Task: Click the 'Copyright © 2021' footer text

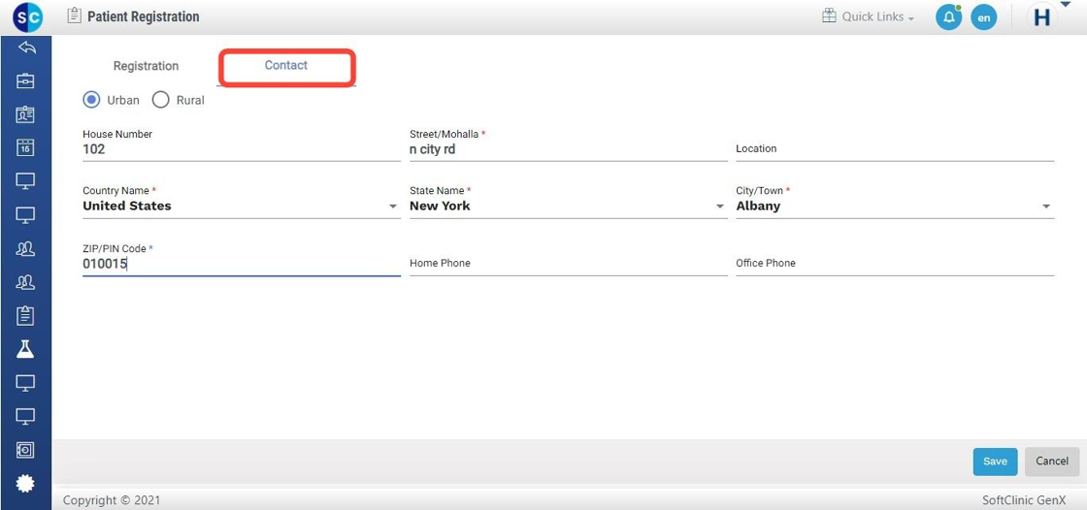Action: (x=112, y=499)
